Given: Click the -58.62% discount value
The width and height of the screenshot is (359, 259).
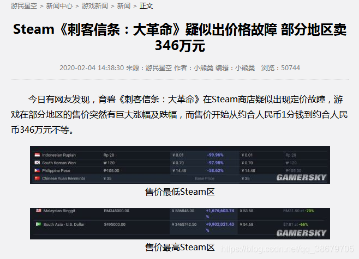Looking at the screenshot, I should tap(215, 171).
